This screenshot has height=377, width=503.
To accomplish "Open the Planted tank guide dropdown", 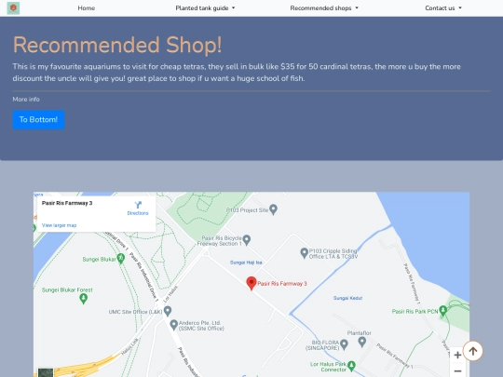I will click(x=205, y=8).
